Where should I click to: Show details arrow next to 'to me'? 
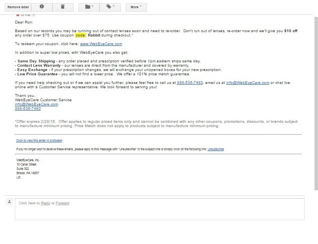[34, 15]
